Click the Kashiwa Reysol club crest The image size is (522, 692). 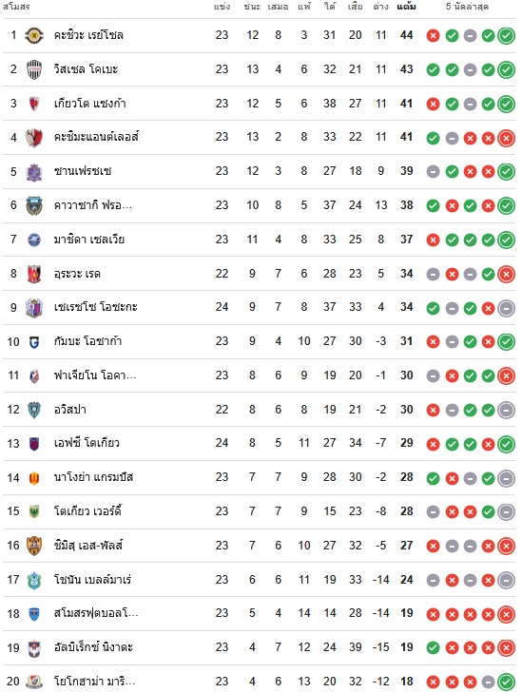[x=34, y=35]
